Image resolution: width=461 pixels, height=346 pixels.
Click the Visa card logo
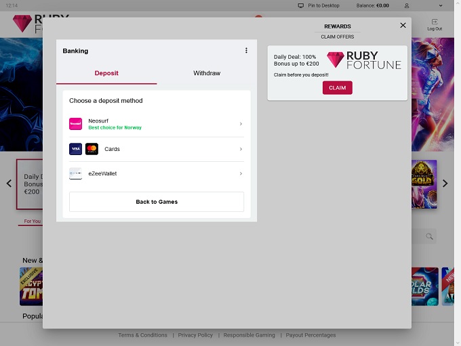point(75,149)
